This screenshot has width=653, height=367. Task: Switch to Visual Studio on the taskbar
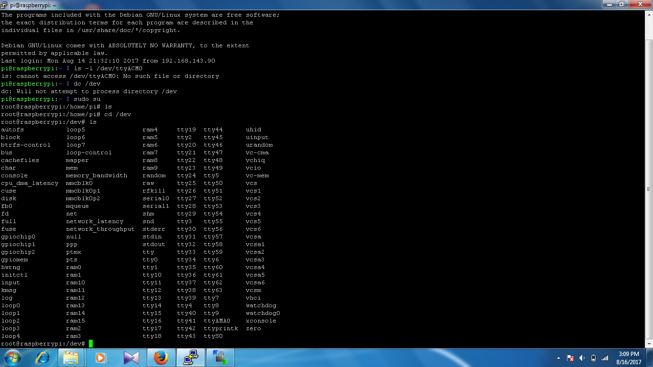pyautogui.click(x=131, y=357)
